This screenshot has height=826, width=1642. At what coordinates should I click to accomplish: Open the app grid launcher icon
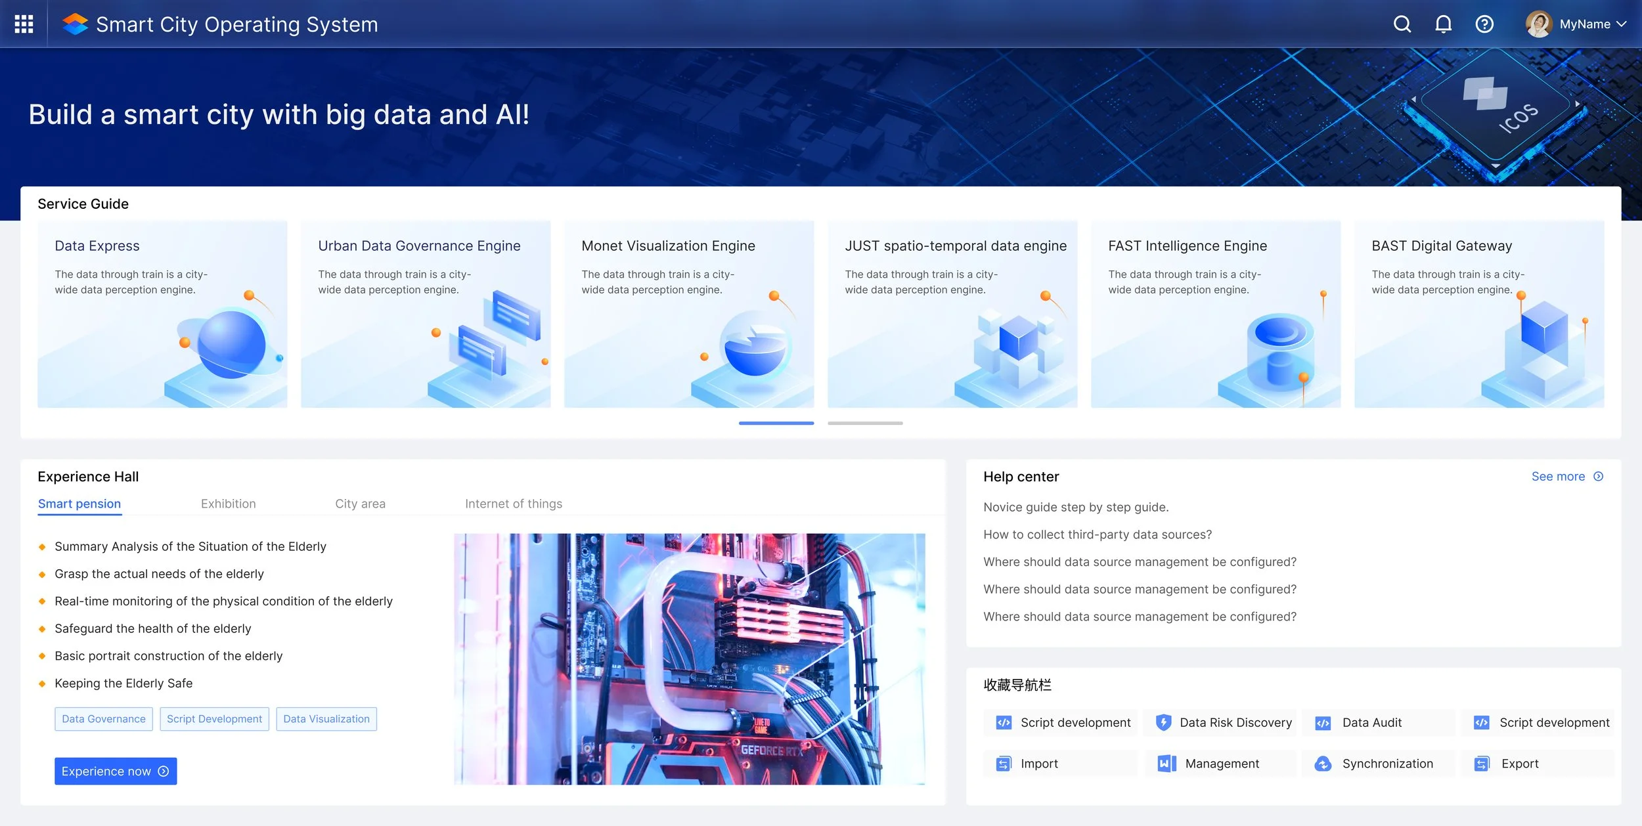(24, 24)
